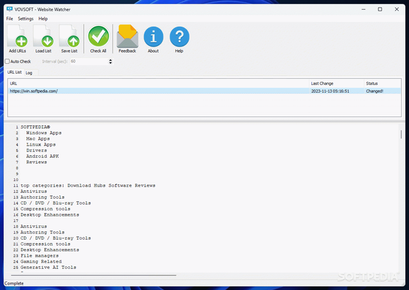Click the Mac Apps line in content
The image size is (409, 290).
(x=37, y=139)
